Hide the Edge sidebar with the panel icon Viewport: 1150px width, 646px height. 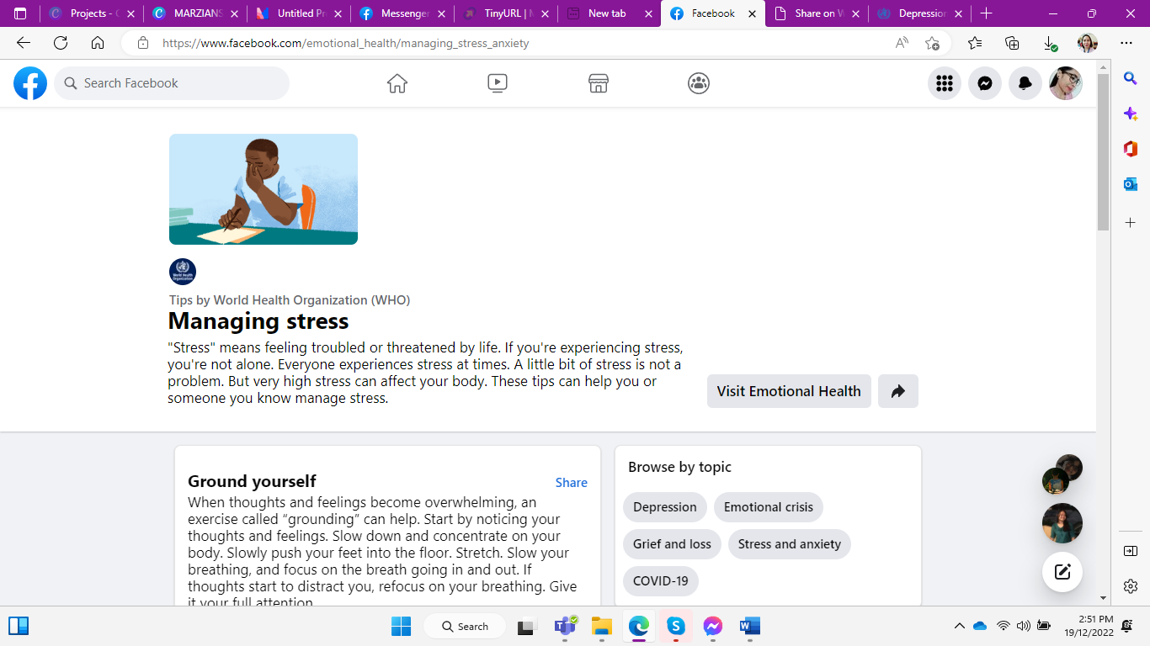1131,551
